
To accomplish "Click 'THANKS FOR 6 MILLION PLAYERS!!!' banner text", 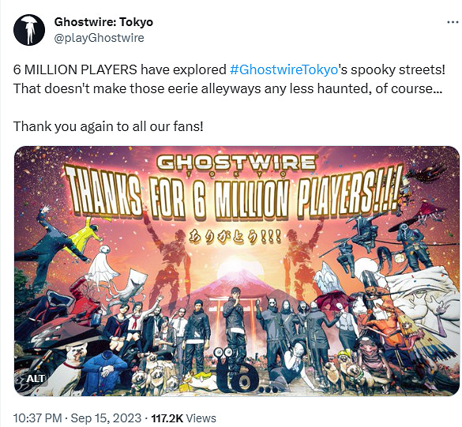I will click(233, 196).
